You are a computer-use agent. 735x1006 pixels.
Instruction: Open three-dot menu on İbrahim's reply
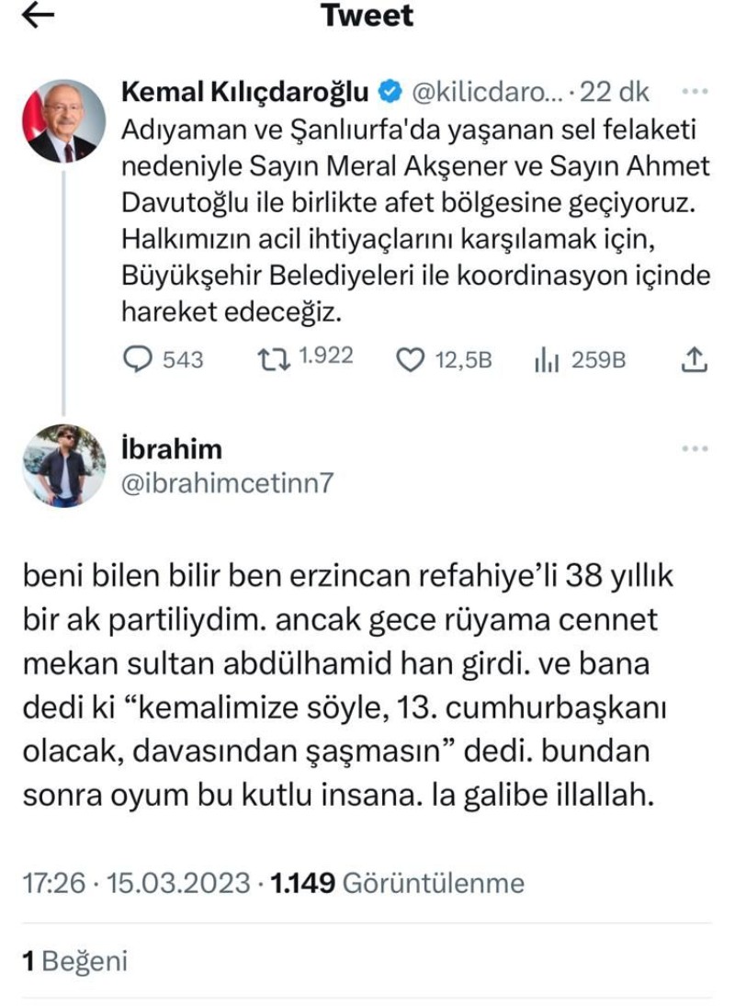pyautogui.click(x=695, y=448)
